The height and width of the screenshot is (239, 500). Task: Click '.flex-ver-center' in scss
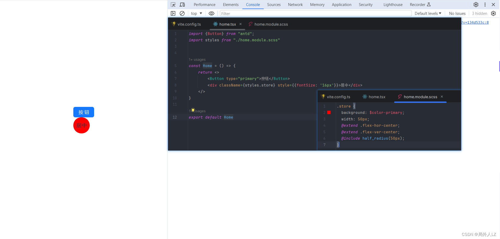379,132
